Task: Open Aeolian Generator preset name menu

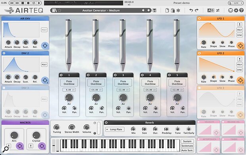Action: (x=101, y=11)
